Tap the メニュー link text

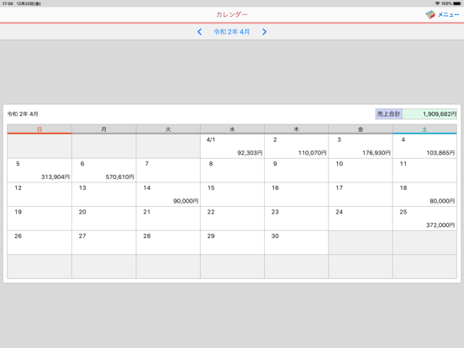[x=449, y=14]
